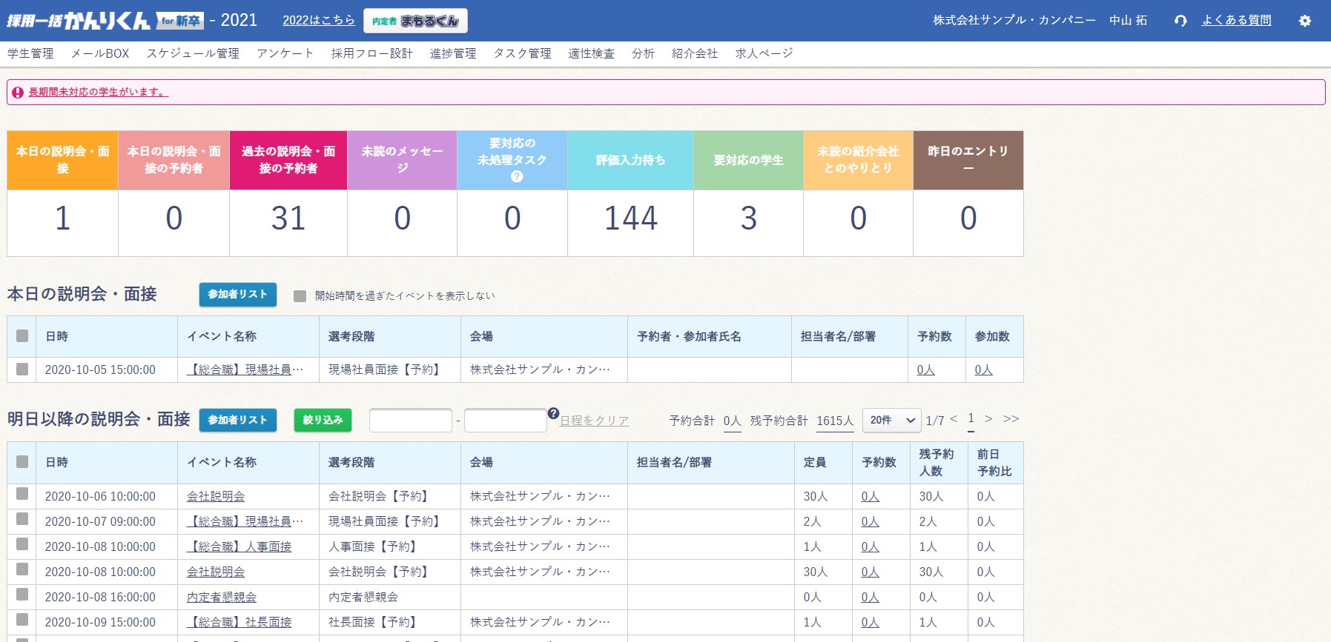1331x642 pixels.
Task: Select 本日の説明会・面接の予約者 card
Action: tap(174, 193)
